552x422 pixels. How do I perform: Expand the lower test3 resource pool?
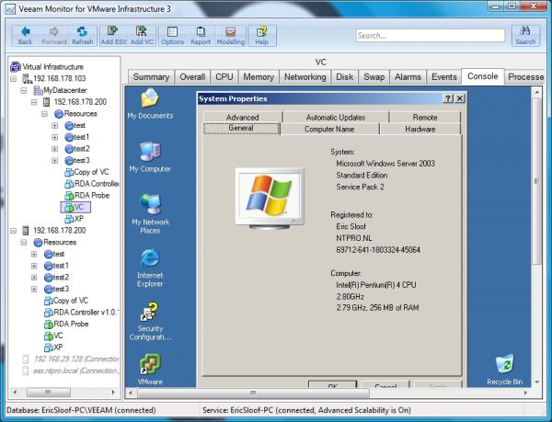pos(34,289)
